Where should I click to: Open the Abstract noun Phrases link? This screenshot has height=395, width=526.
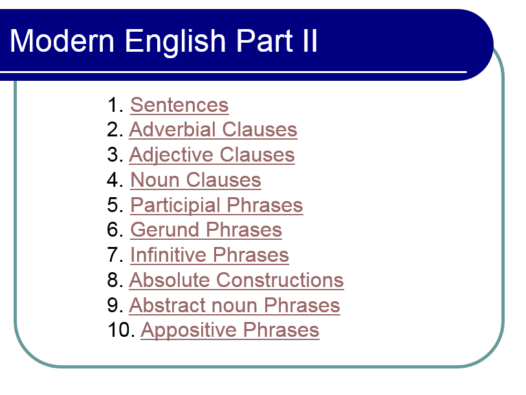[234, 305]
